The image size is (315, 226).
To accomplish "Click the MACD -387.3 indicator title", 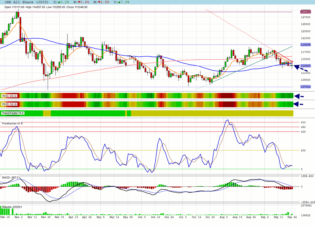I will pos(10,178).
